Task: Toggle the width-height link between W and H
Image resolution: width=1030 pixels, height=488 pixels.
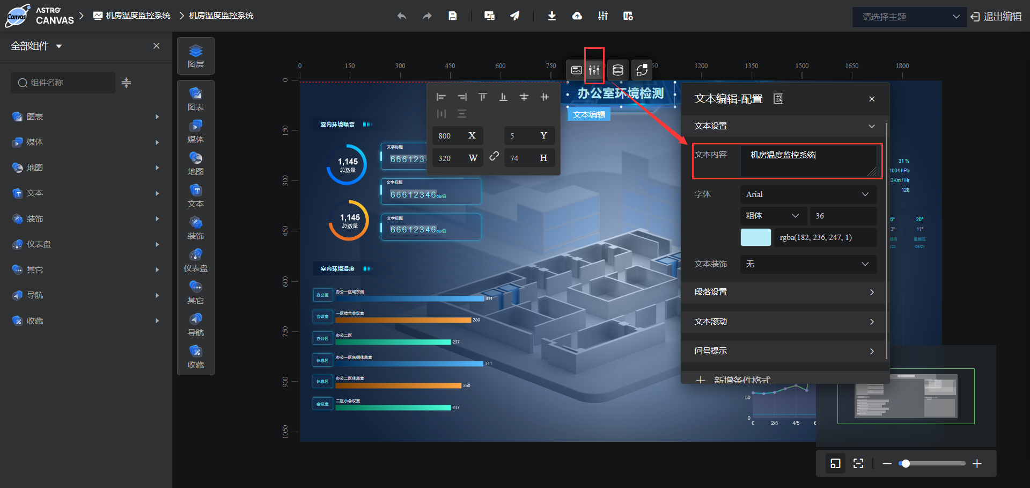Action: coord(494,157)
